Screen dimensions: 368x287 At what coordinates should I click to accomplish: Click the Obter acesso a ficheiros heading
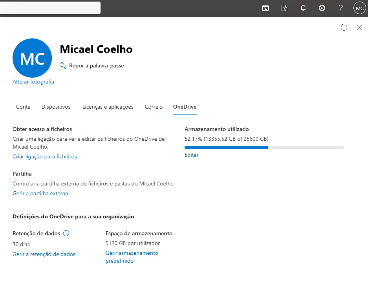[x=42, y=129]
